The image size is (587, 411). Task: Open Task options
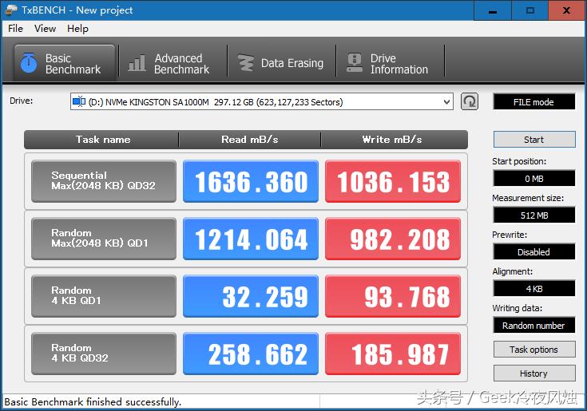pyautogui.click(x=533, y=350)
